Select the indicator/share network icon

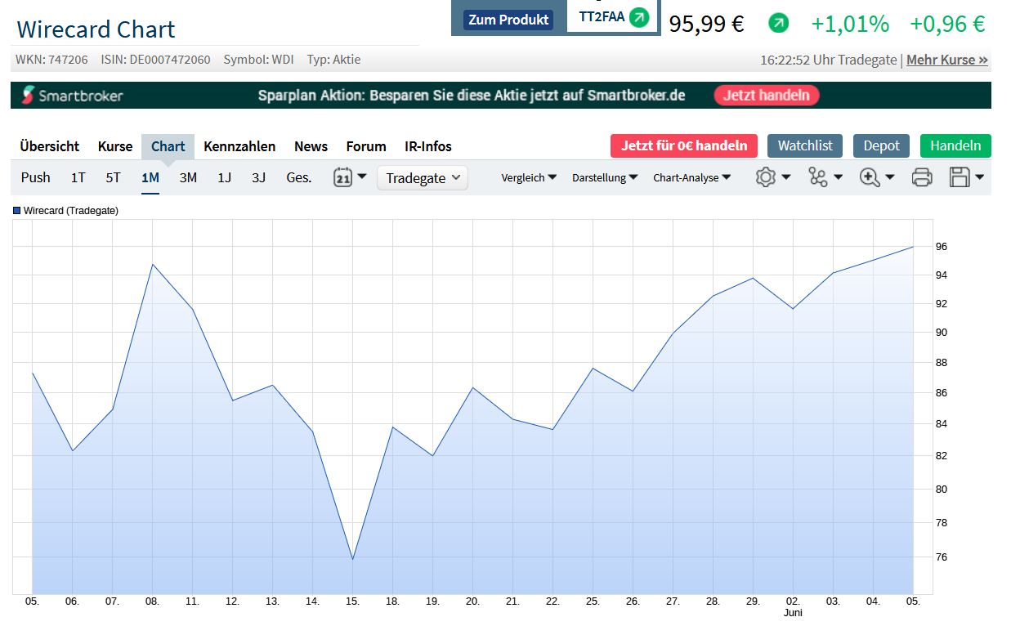click(819, 177)
